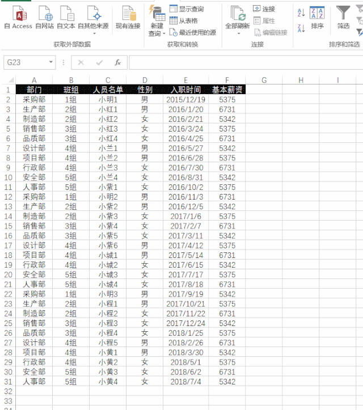Viewport: 363px width, 410px height.
Task: Expand the Name Box dropdown arrow
Action: click(50, 62)
